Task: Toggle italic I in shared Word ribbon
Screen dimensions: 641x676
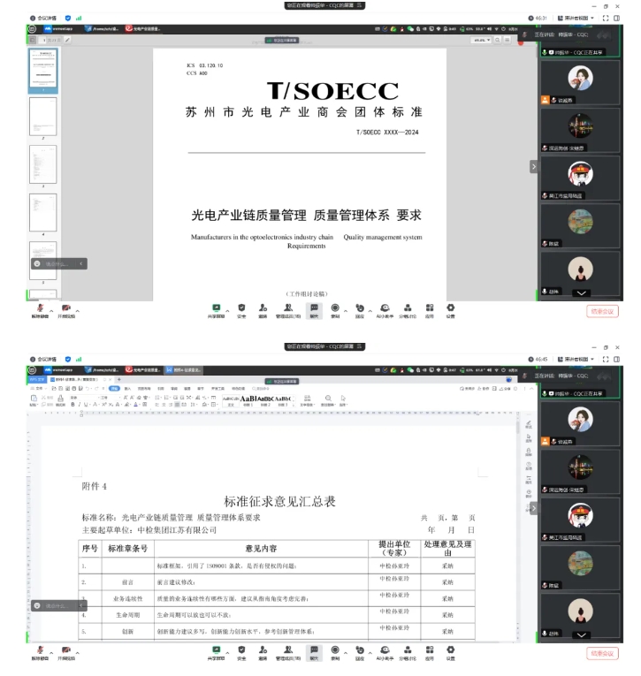Action: (80, 405)
